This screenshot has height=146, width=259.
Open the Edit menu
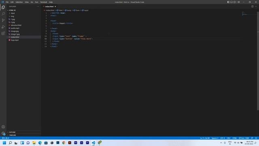click(12, 2)
